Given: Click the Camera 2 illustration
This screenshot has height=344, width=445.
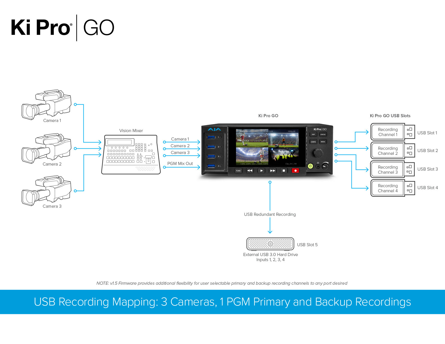Looking at the screenshot, I should (x=47, y=148).
